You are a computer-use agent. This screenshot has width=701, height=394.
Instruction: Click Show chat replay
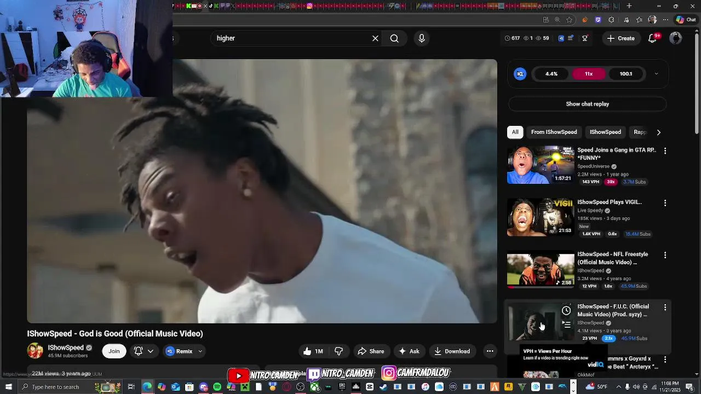pos(587,104)
